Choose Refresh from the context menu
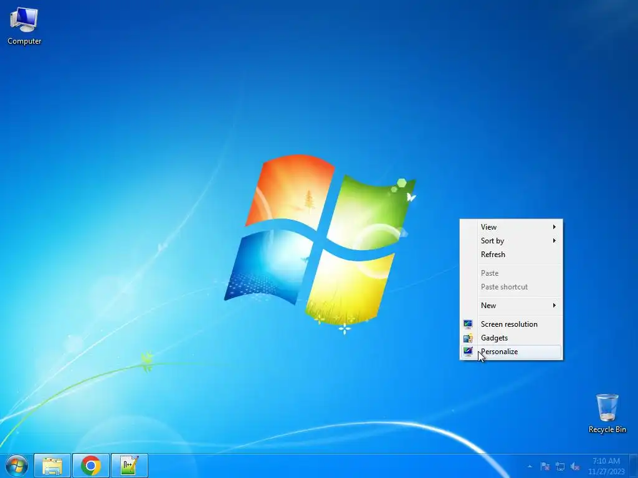This screenshot has width=638, height=478. (511, 255)
